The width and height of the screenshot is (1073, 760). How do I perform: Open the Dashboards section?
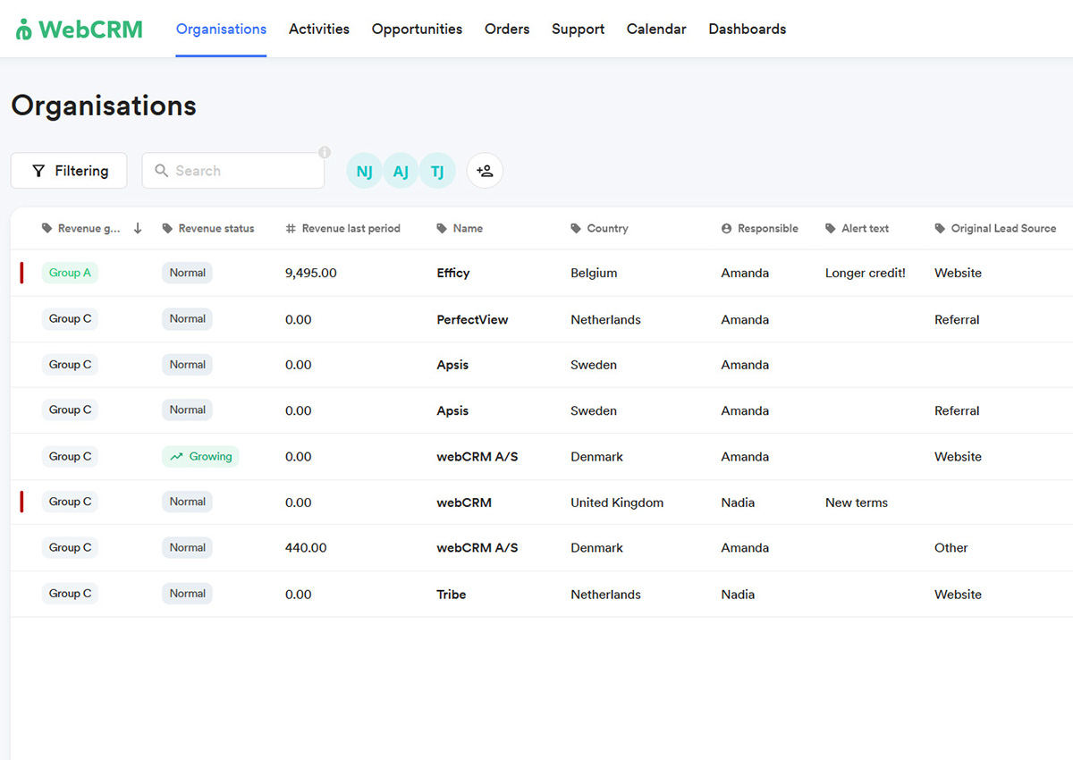coord(747,29)
